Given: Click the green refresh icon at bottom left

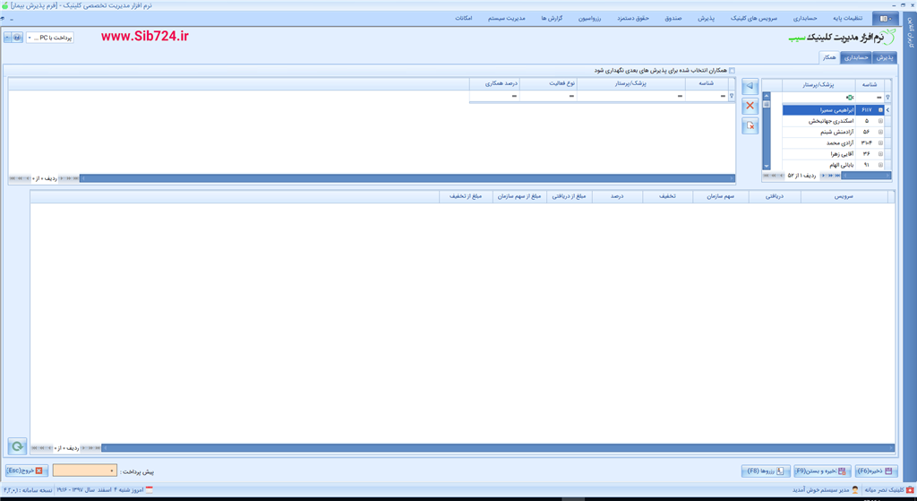Looking at the screenshot, I should point(17,446).
